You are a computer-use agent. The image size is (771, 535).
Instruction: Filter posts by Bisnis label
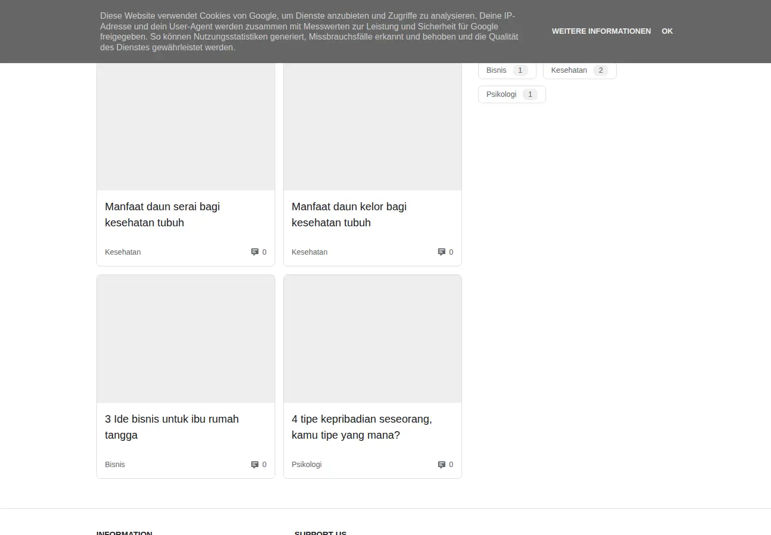[x=507, y=70]
